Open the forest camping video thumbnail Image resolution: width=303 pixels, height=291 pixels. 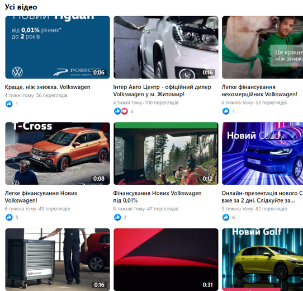pyautogui.click(x=166, y=153)
